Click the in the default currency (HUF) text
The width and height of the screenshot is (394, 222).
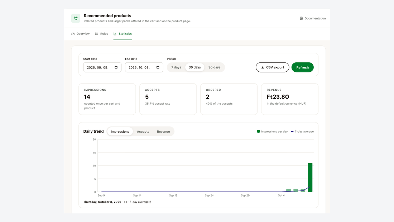click(x=287, y=104)
